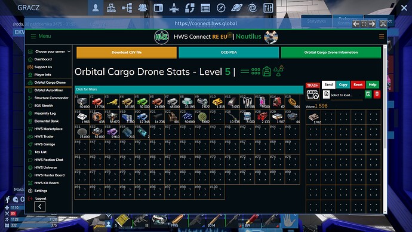Click the red delete preset icon
412x232 pixels.
[377, 94]
